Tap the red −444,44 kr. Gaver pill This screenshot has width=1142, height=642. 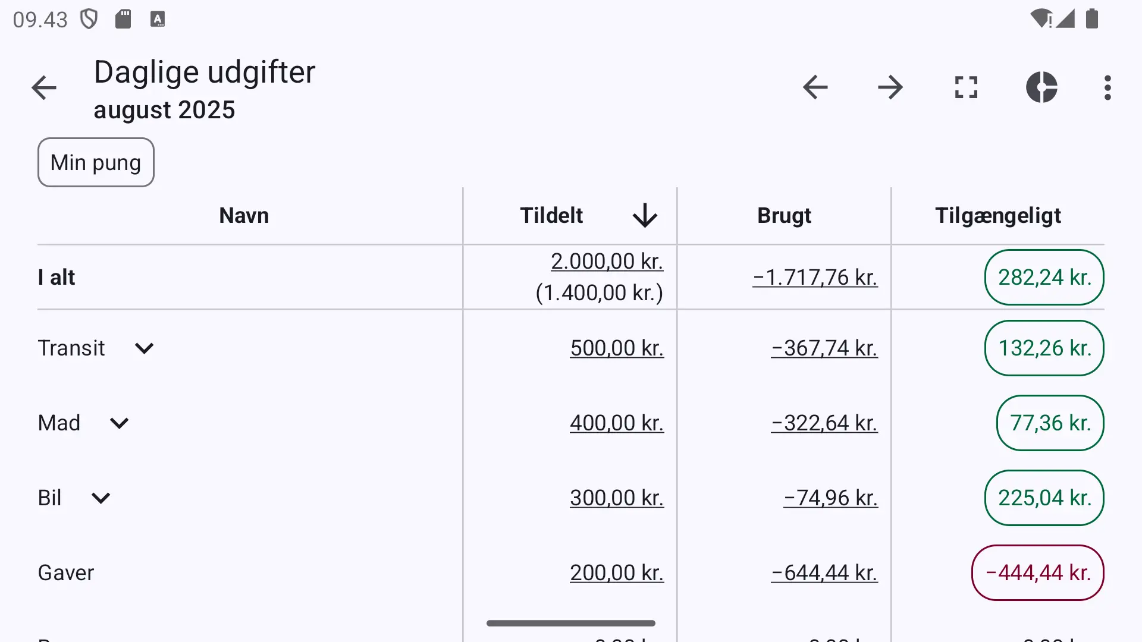(x=1038, y=572)
